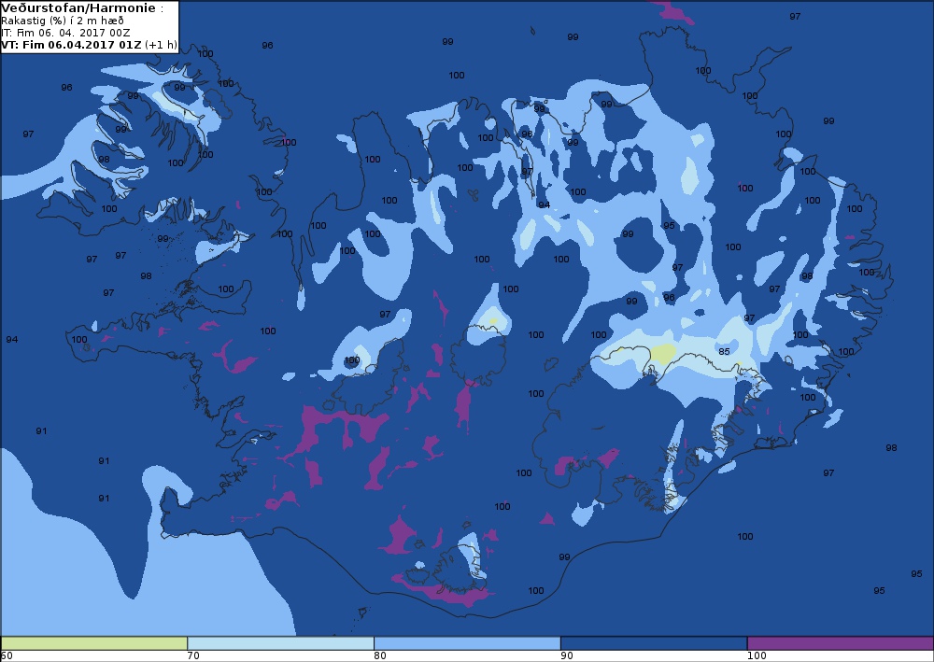Screen dimensions: 934x662
Task: Click the '90' tick label in the legend
Action: tap(567, 655)
